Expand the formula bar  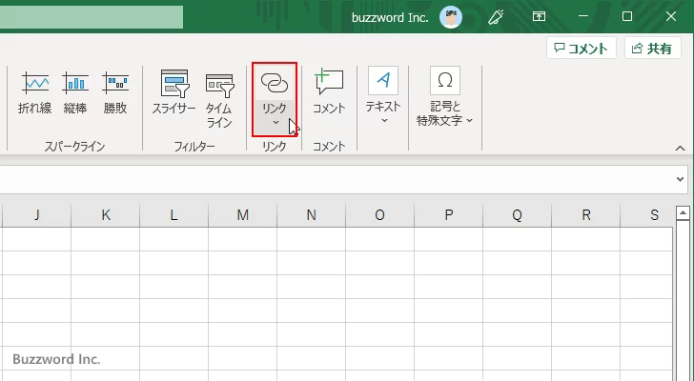coord(680,179)
